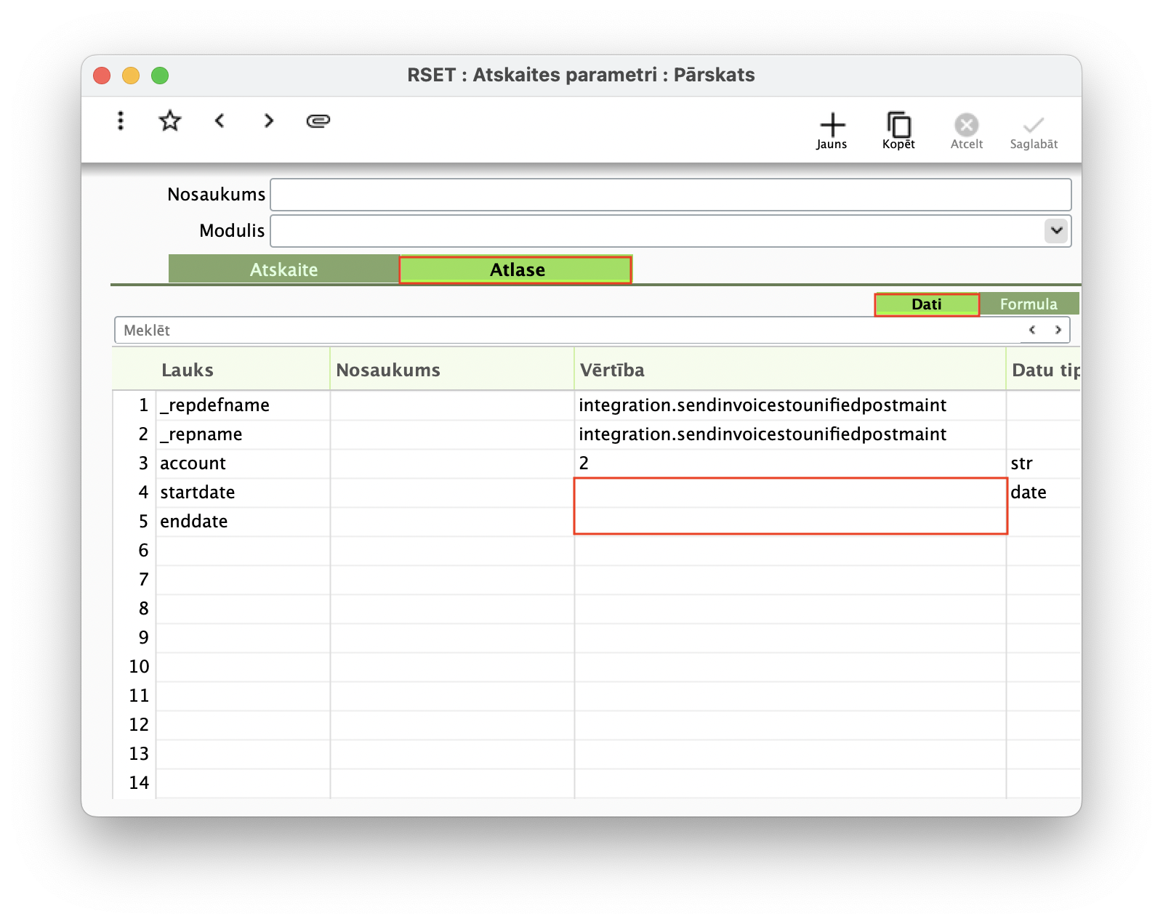Save record with Saglabāt checkmark
Viewport: 1163px width, 924px height.
(x=1034, y=131)
